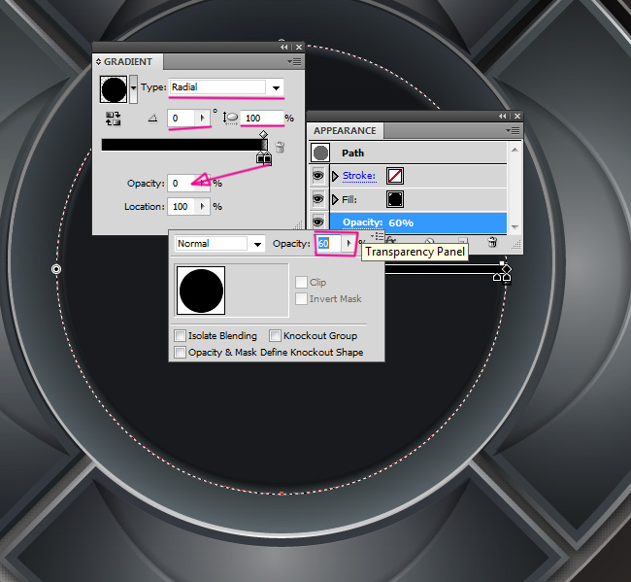Screen dimensions: 631x582
Task: Click Appearance panel scroll up arrow
Action: pos(515,150)
